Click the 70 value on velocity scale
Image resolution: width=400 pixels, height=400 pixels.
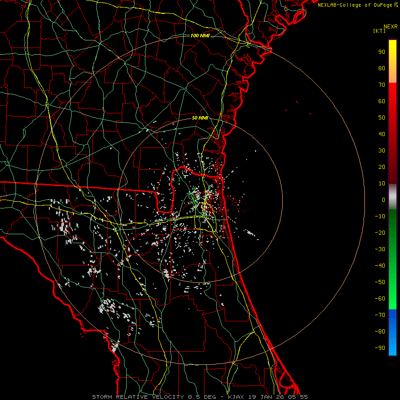pyautogui.click(x=382, y=85)
